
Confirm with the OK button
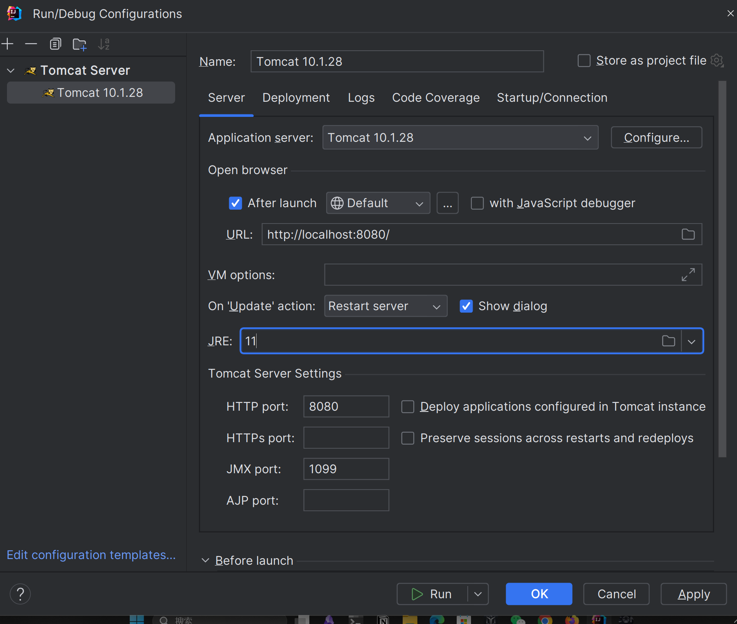539,594
